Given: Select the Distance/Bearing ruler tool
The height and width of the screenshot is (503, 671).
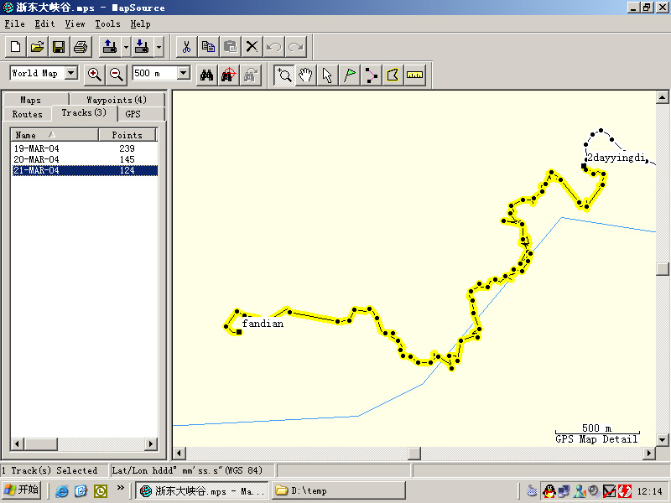Looking at the screenshot, I should pos(415,75).
